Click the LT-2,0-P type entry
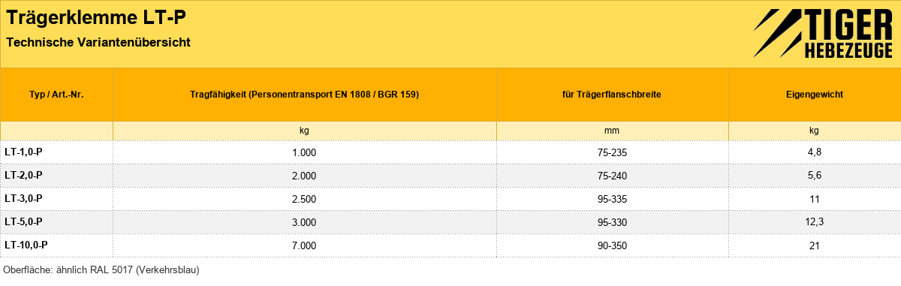The width and height of the screenshot is (901, 286). coord(23,176)
